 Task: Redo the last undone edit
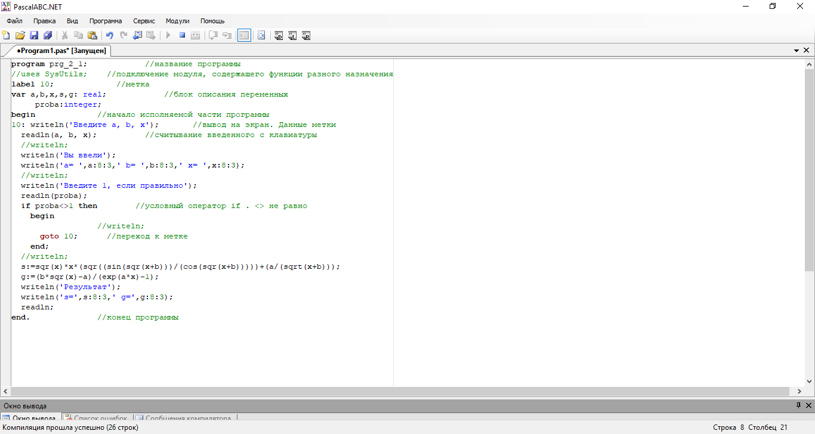point(124,36)
